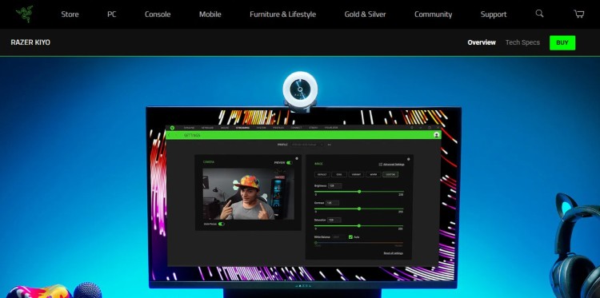600x298 pixels.
Task: Open the site search magnifier icon
Action: tap(539, 14)
